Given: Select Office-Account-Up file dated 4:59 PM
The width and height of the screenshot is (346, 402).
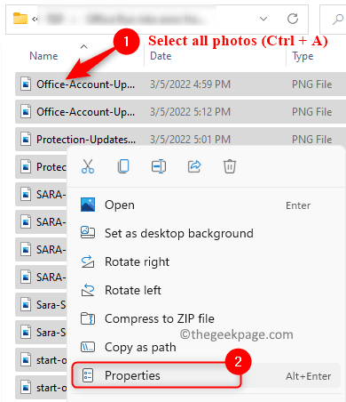Looking at the screenshot, I should point(180,84).
